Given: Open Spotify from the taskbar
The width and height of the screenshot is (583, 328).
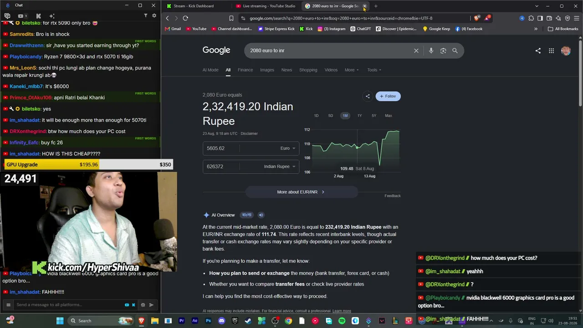Looking at the screenshot, I should (342, 321).
